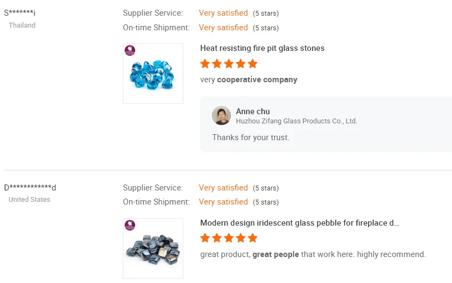Click the Anne chu responder name
This screenshot has height=283, width=452.
click(252, 111)
